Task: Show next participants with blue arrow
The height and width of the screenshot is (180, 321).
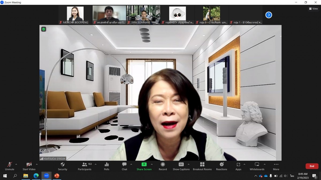Action: pos(269,15)
